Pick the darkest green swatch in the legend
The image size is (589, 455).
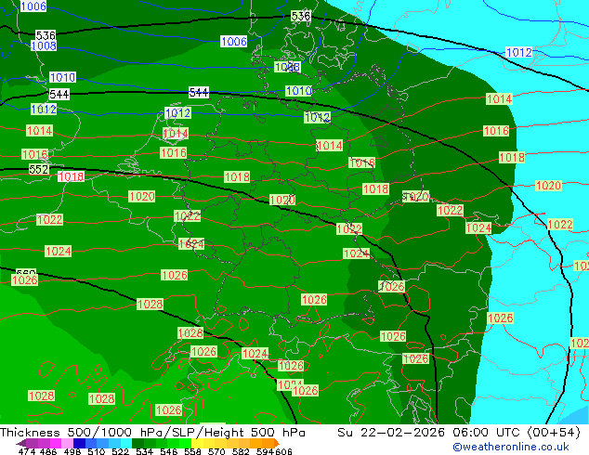pos(137,443)
